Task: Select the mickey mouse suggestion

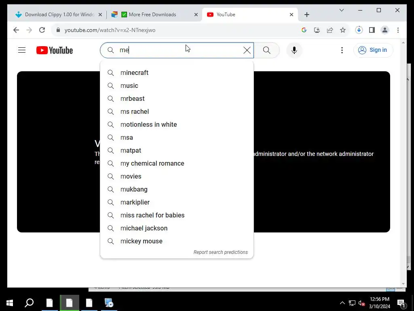Action: pos(177,241)
